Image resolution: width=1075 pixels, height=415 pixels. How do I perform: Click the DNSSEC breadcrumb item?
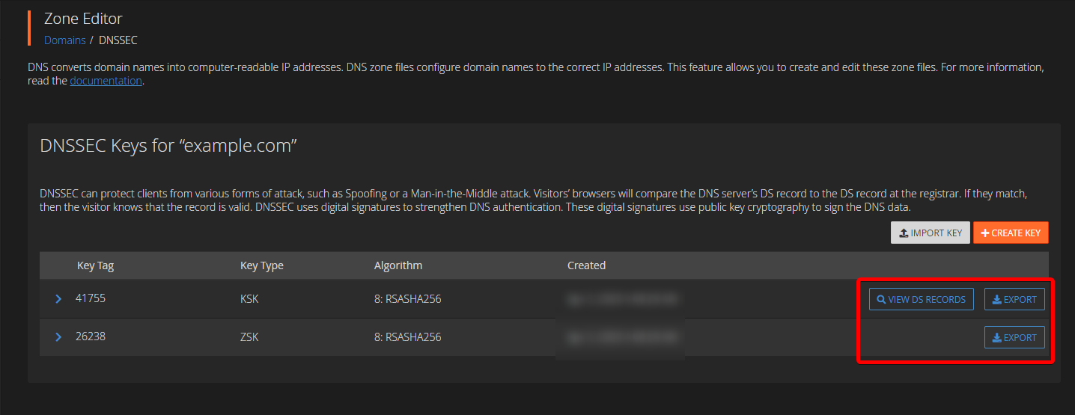pos(118,40)
